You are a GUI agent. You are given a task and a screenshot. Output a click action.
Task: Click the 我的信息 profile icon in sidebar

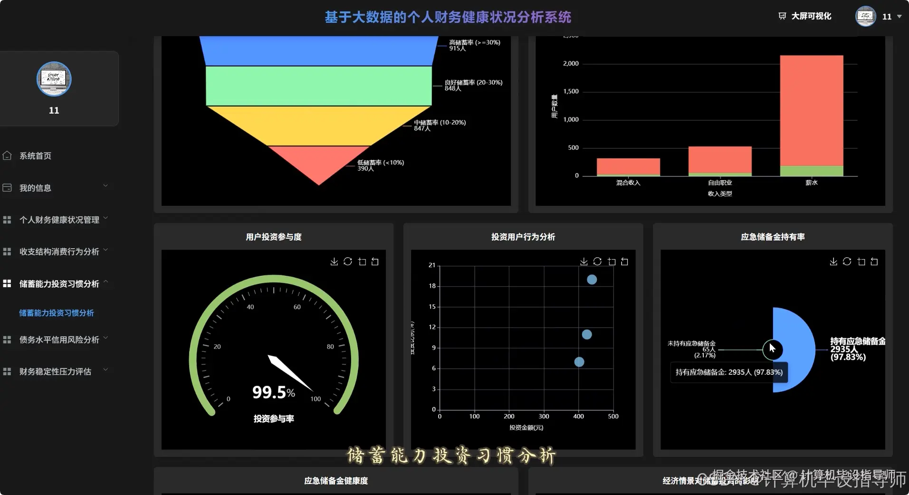click(x=7, y=187)
